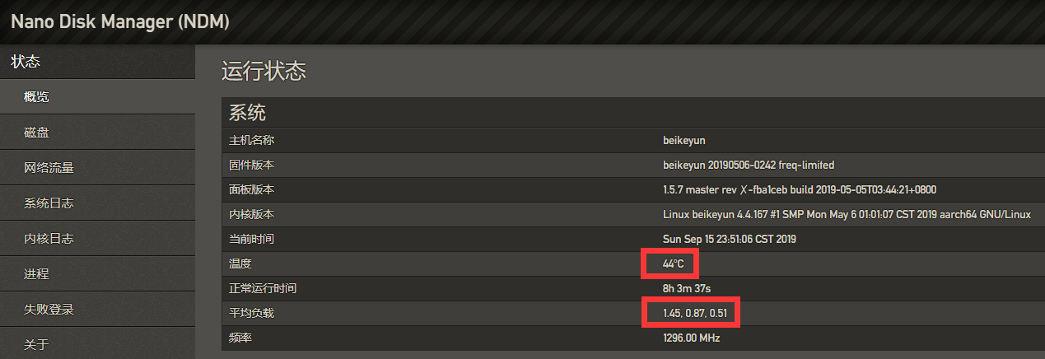The height and width of the screenshot is (359, 1045).
Task: Click the hostname value beikeyun
Action: pos(684,140)
